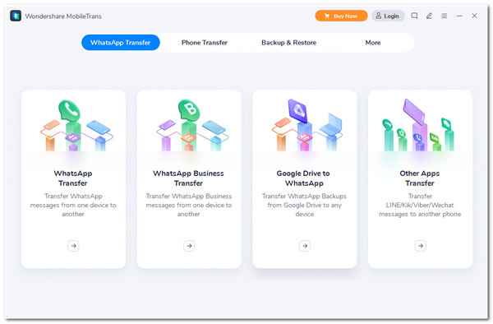Click arrow button on WhatsApp Transfer card
The image size is (493, 324).
pos(73,246)
